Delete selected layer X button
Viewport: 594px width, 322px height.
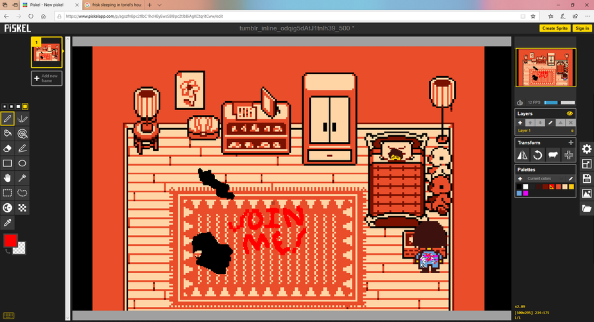570,123
